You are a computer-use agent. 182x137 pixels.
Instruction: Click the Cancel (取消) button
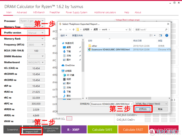(160, 109)
